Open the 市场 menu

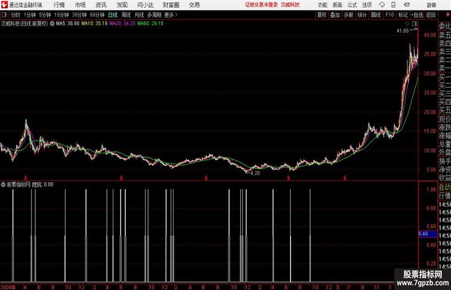coord(81,5)
